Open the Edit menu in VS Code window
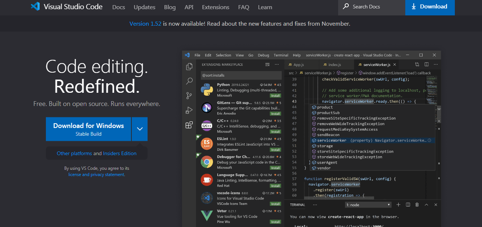 pyautogui.click(x=208, y=55)
